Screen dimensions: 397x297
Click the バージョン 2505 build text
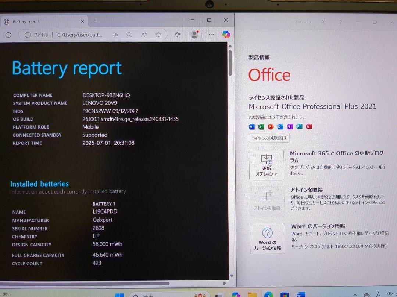(x=339, y=246)
